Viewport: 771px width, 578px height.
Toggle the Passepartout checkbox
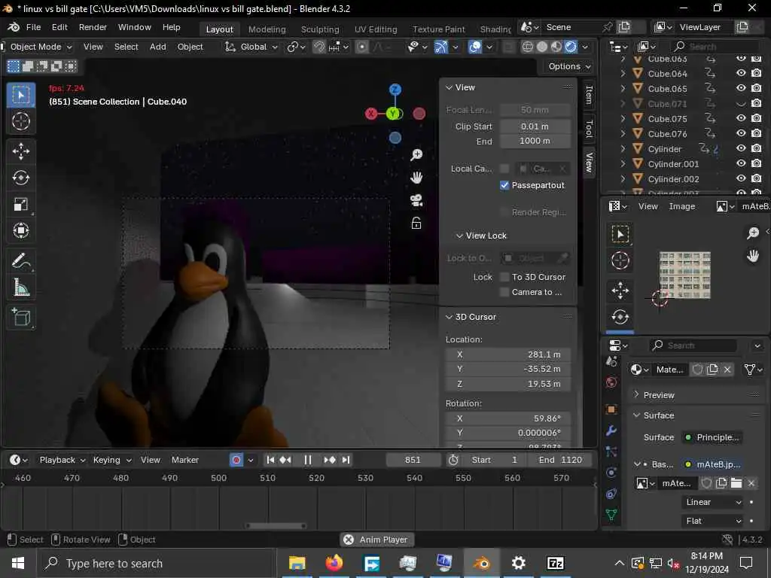(x=504, y=185)
